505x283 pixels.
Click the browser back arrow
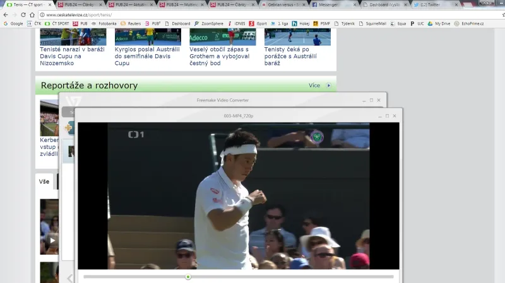tap(5, 14)
